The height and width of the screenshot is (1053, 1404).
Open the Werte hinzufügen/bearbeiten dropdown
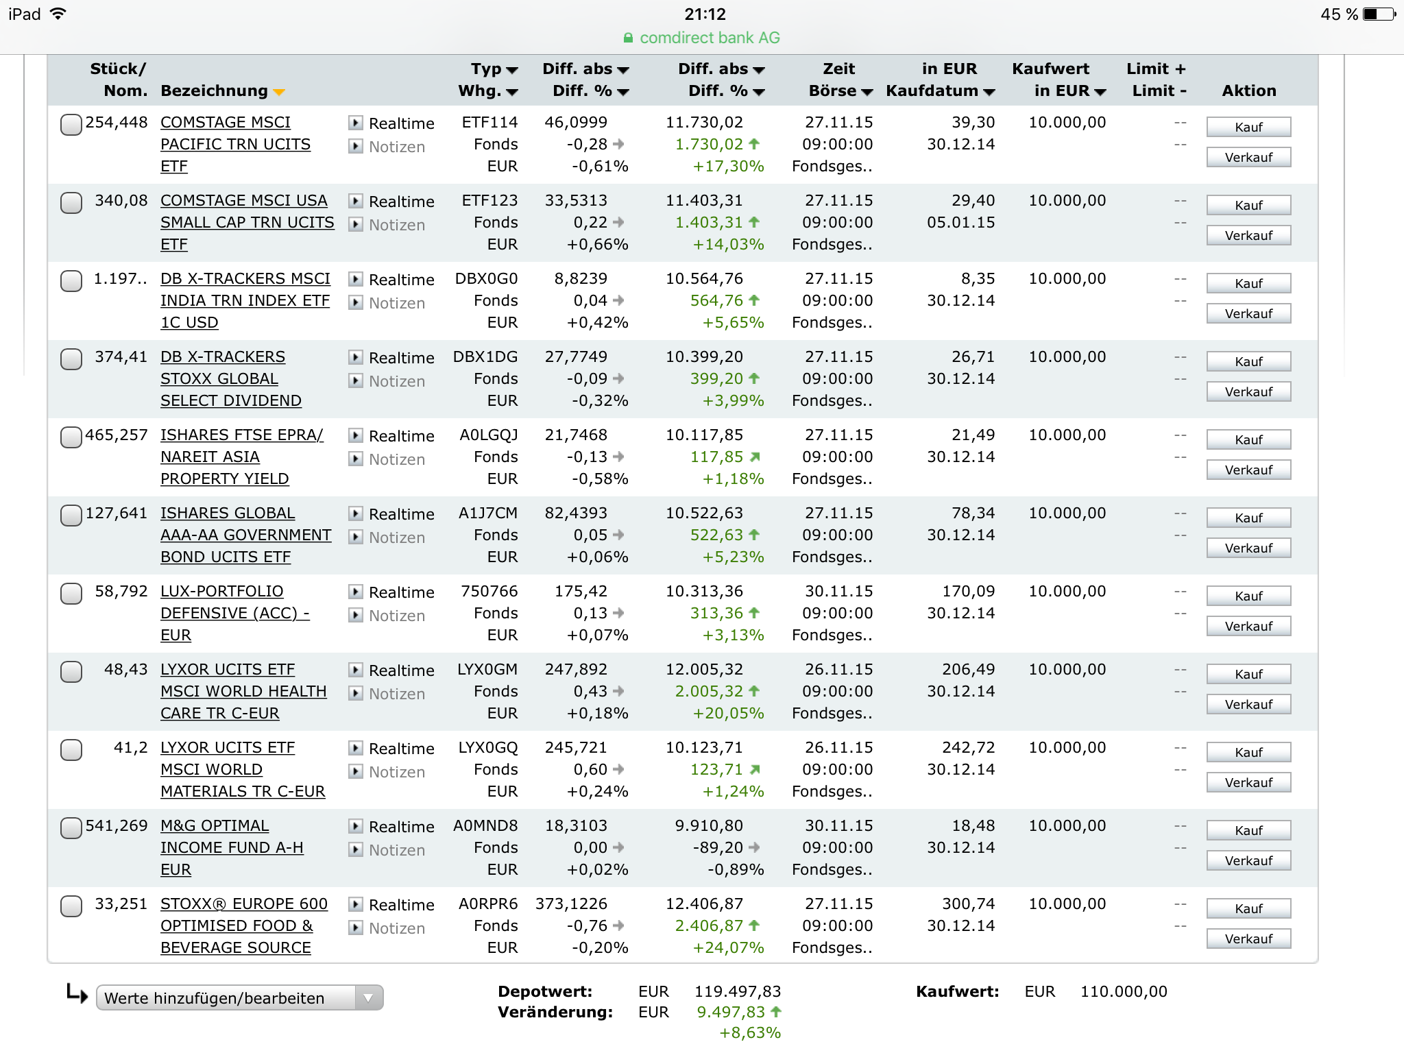click(239, 998)
